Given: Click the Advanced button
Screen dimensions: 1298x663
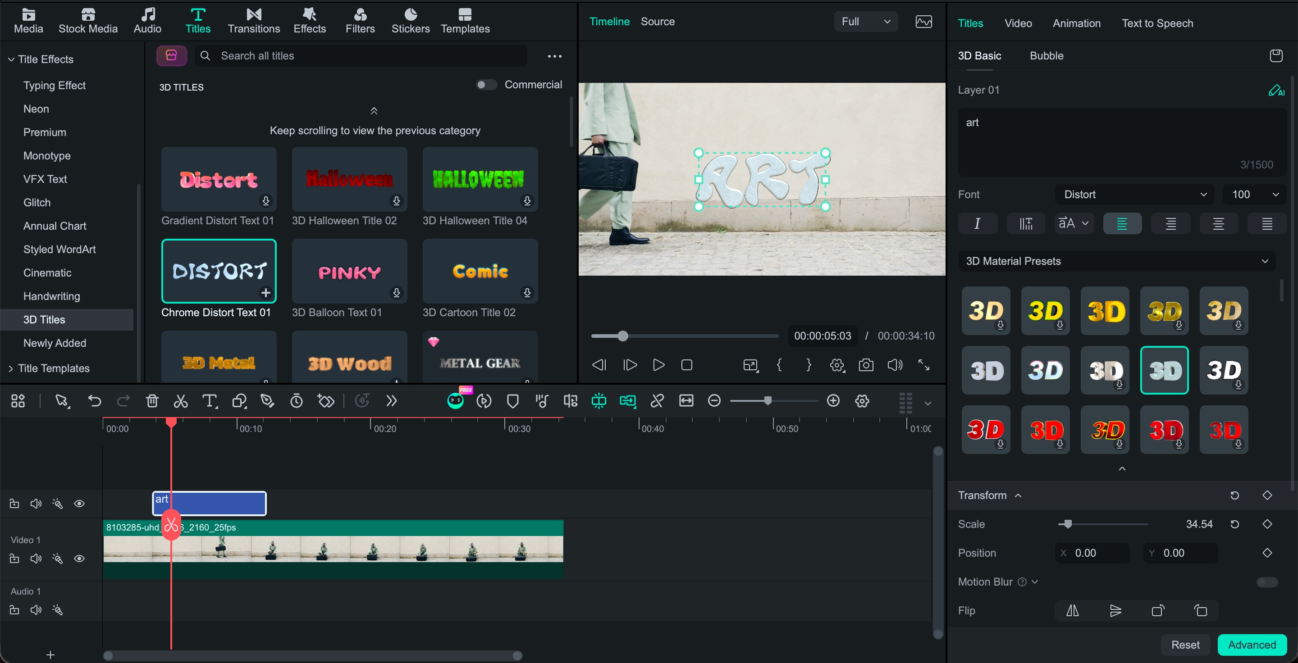Looking at the screenshot, I should pyautogui.click(x=1252, y=645).
